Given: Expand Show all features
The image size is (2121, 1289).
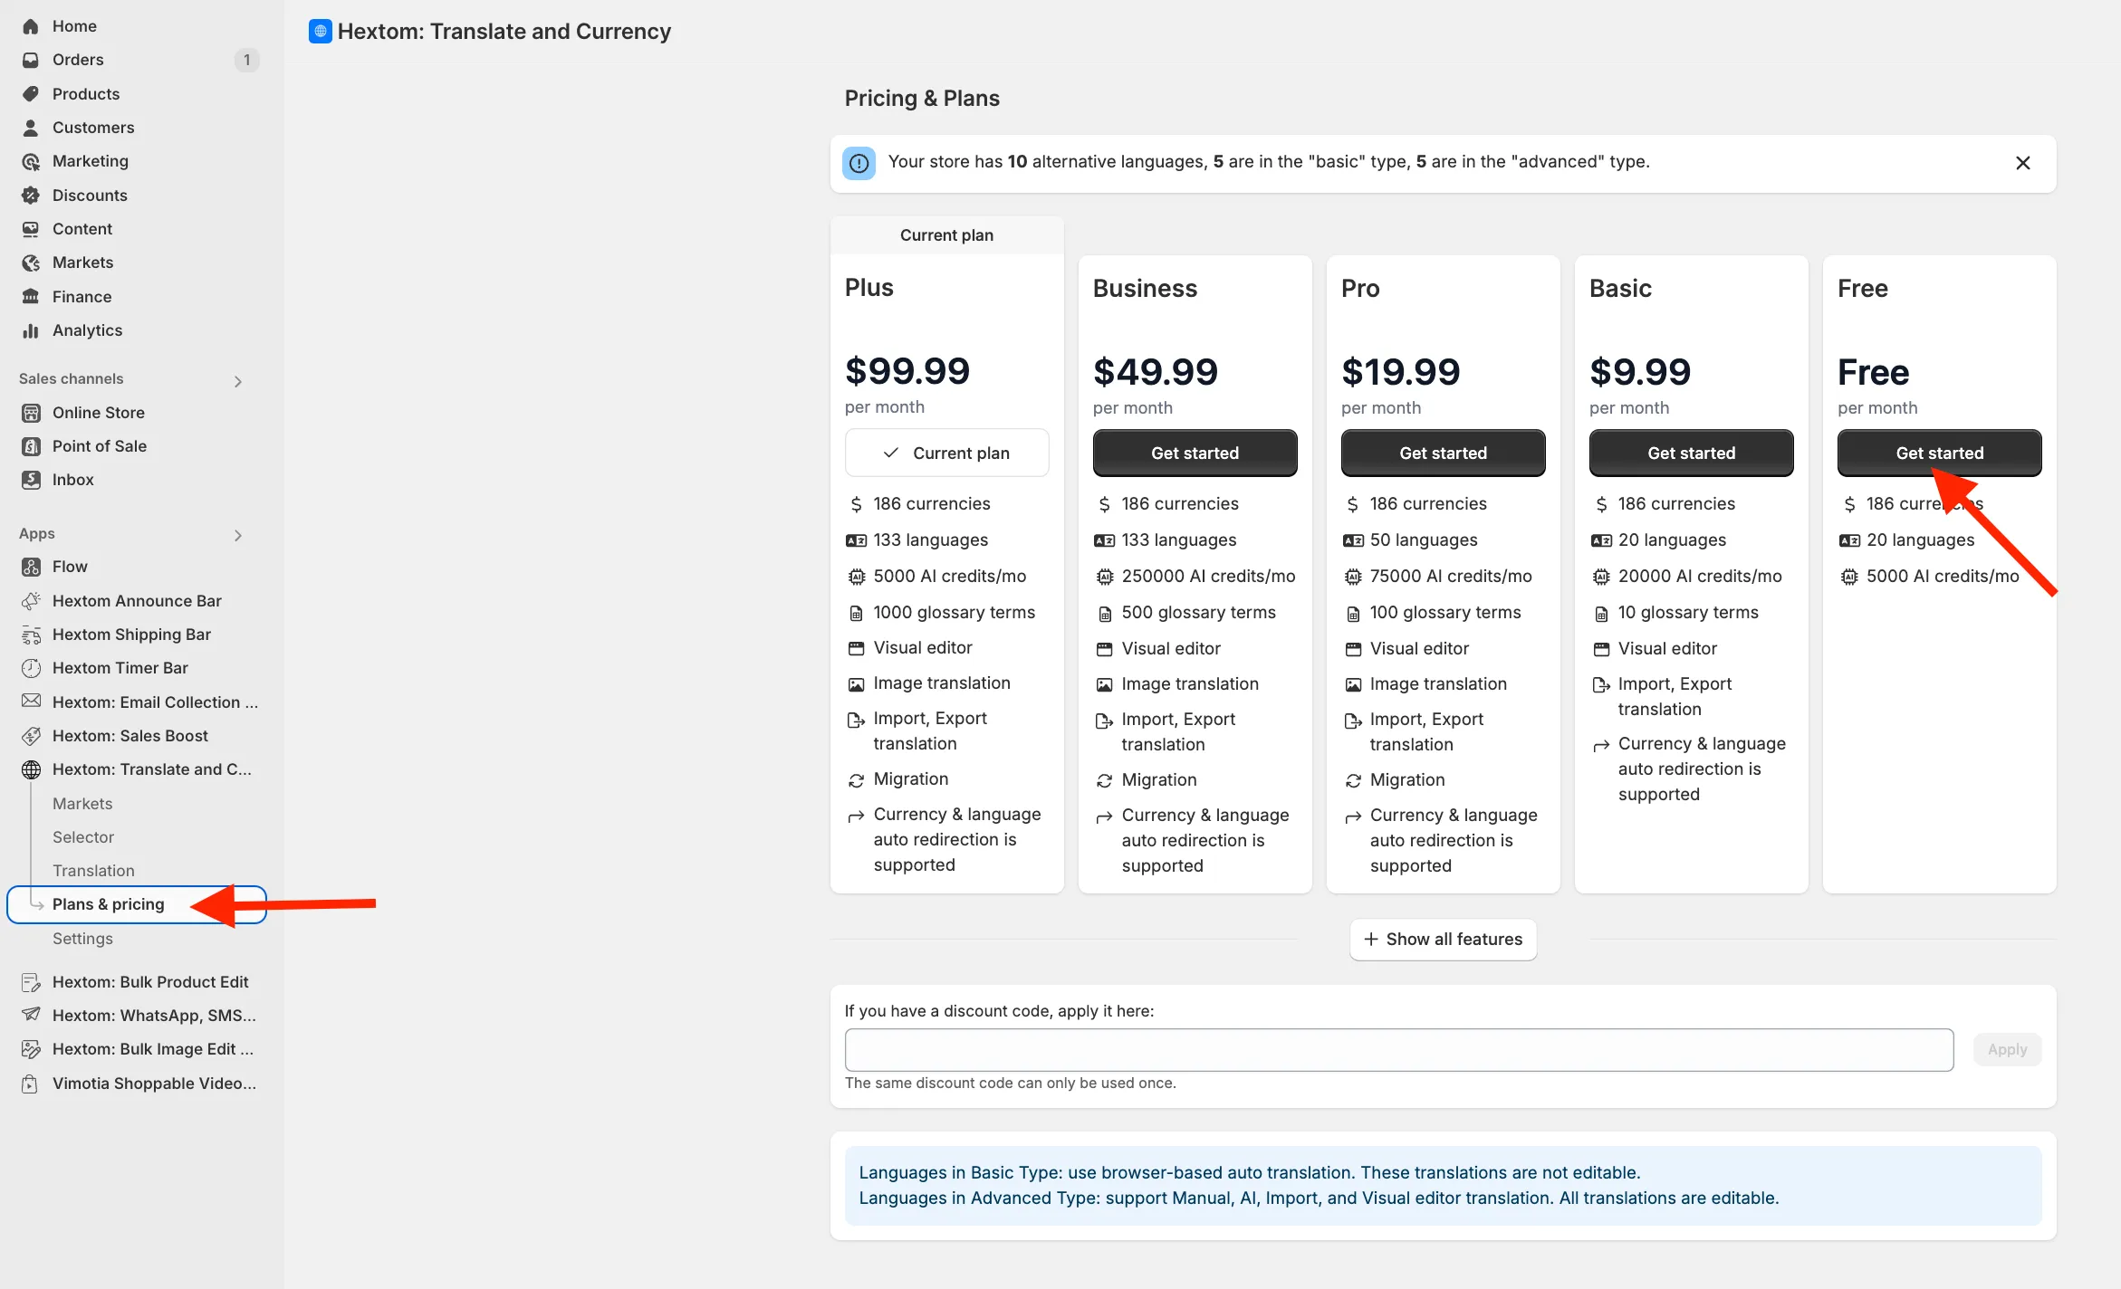Looking at the screenshot, I should click(1443, 940).
